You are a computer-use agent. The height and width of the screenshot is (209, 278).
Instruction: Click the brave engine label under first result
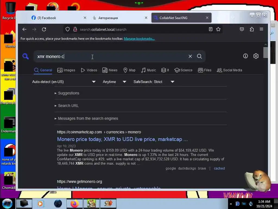tap(202, 168)
